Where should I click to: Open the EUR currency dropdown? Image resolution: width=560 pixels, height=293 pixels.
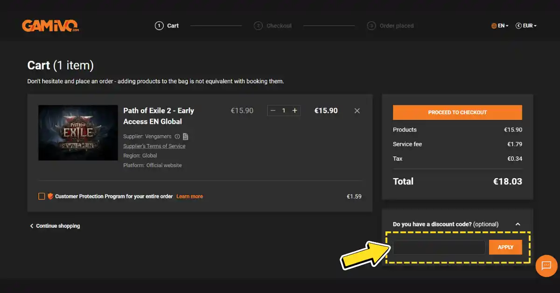click(x=526, y=26)
